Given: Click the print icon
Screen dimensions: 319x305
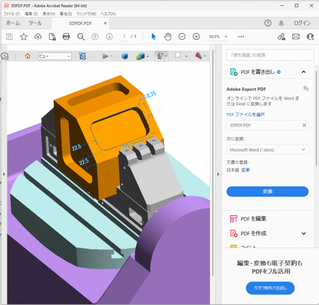Looking at the screenshot, I should click(66, 36).
